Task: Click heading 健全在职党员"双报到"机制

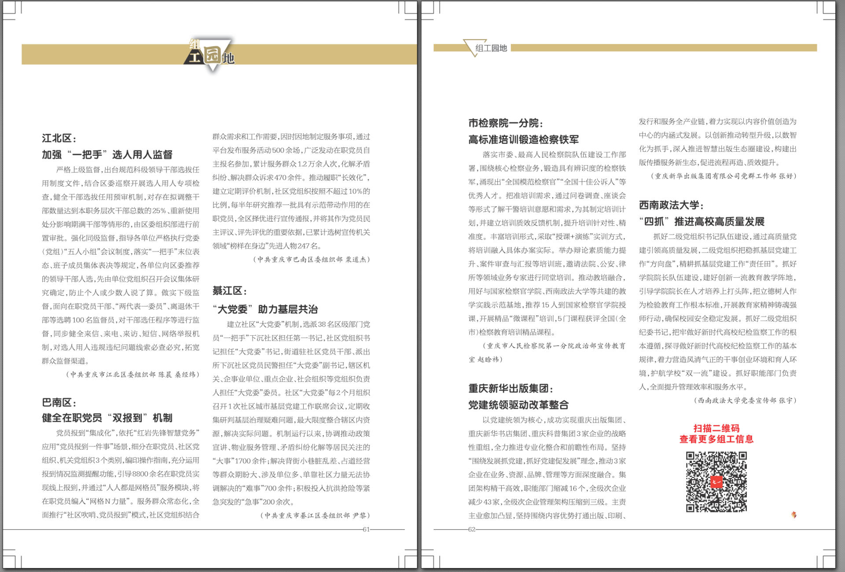Action: point(107,418)
